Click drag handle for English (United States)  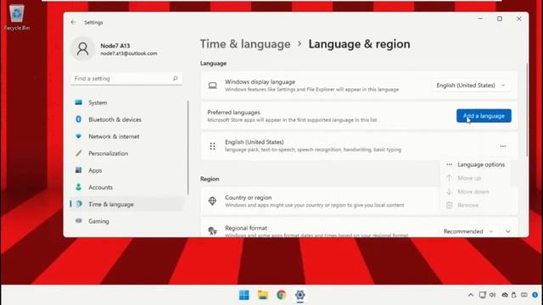(x=213, y=147)
